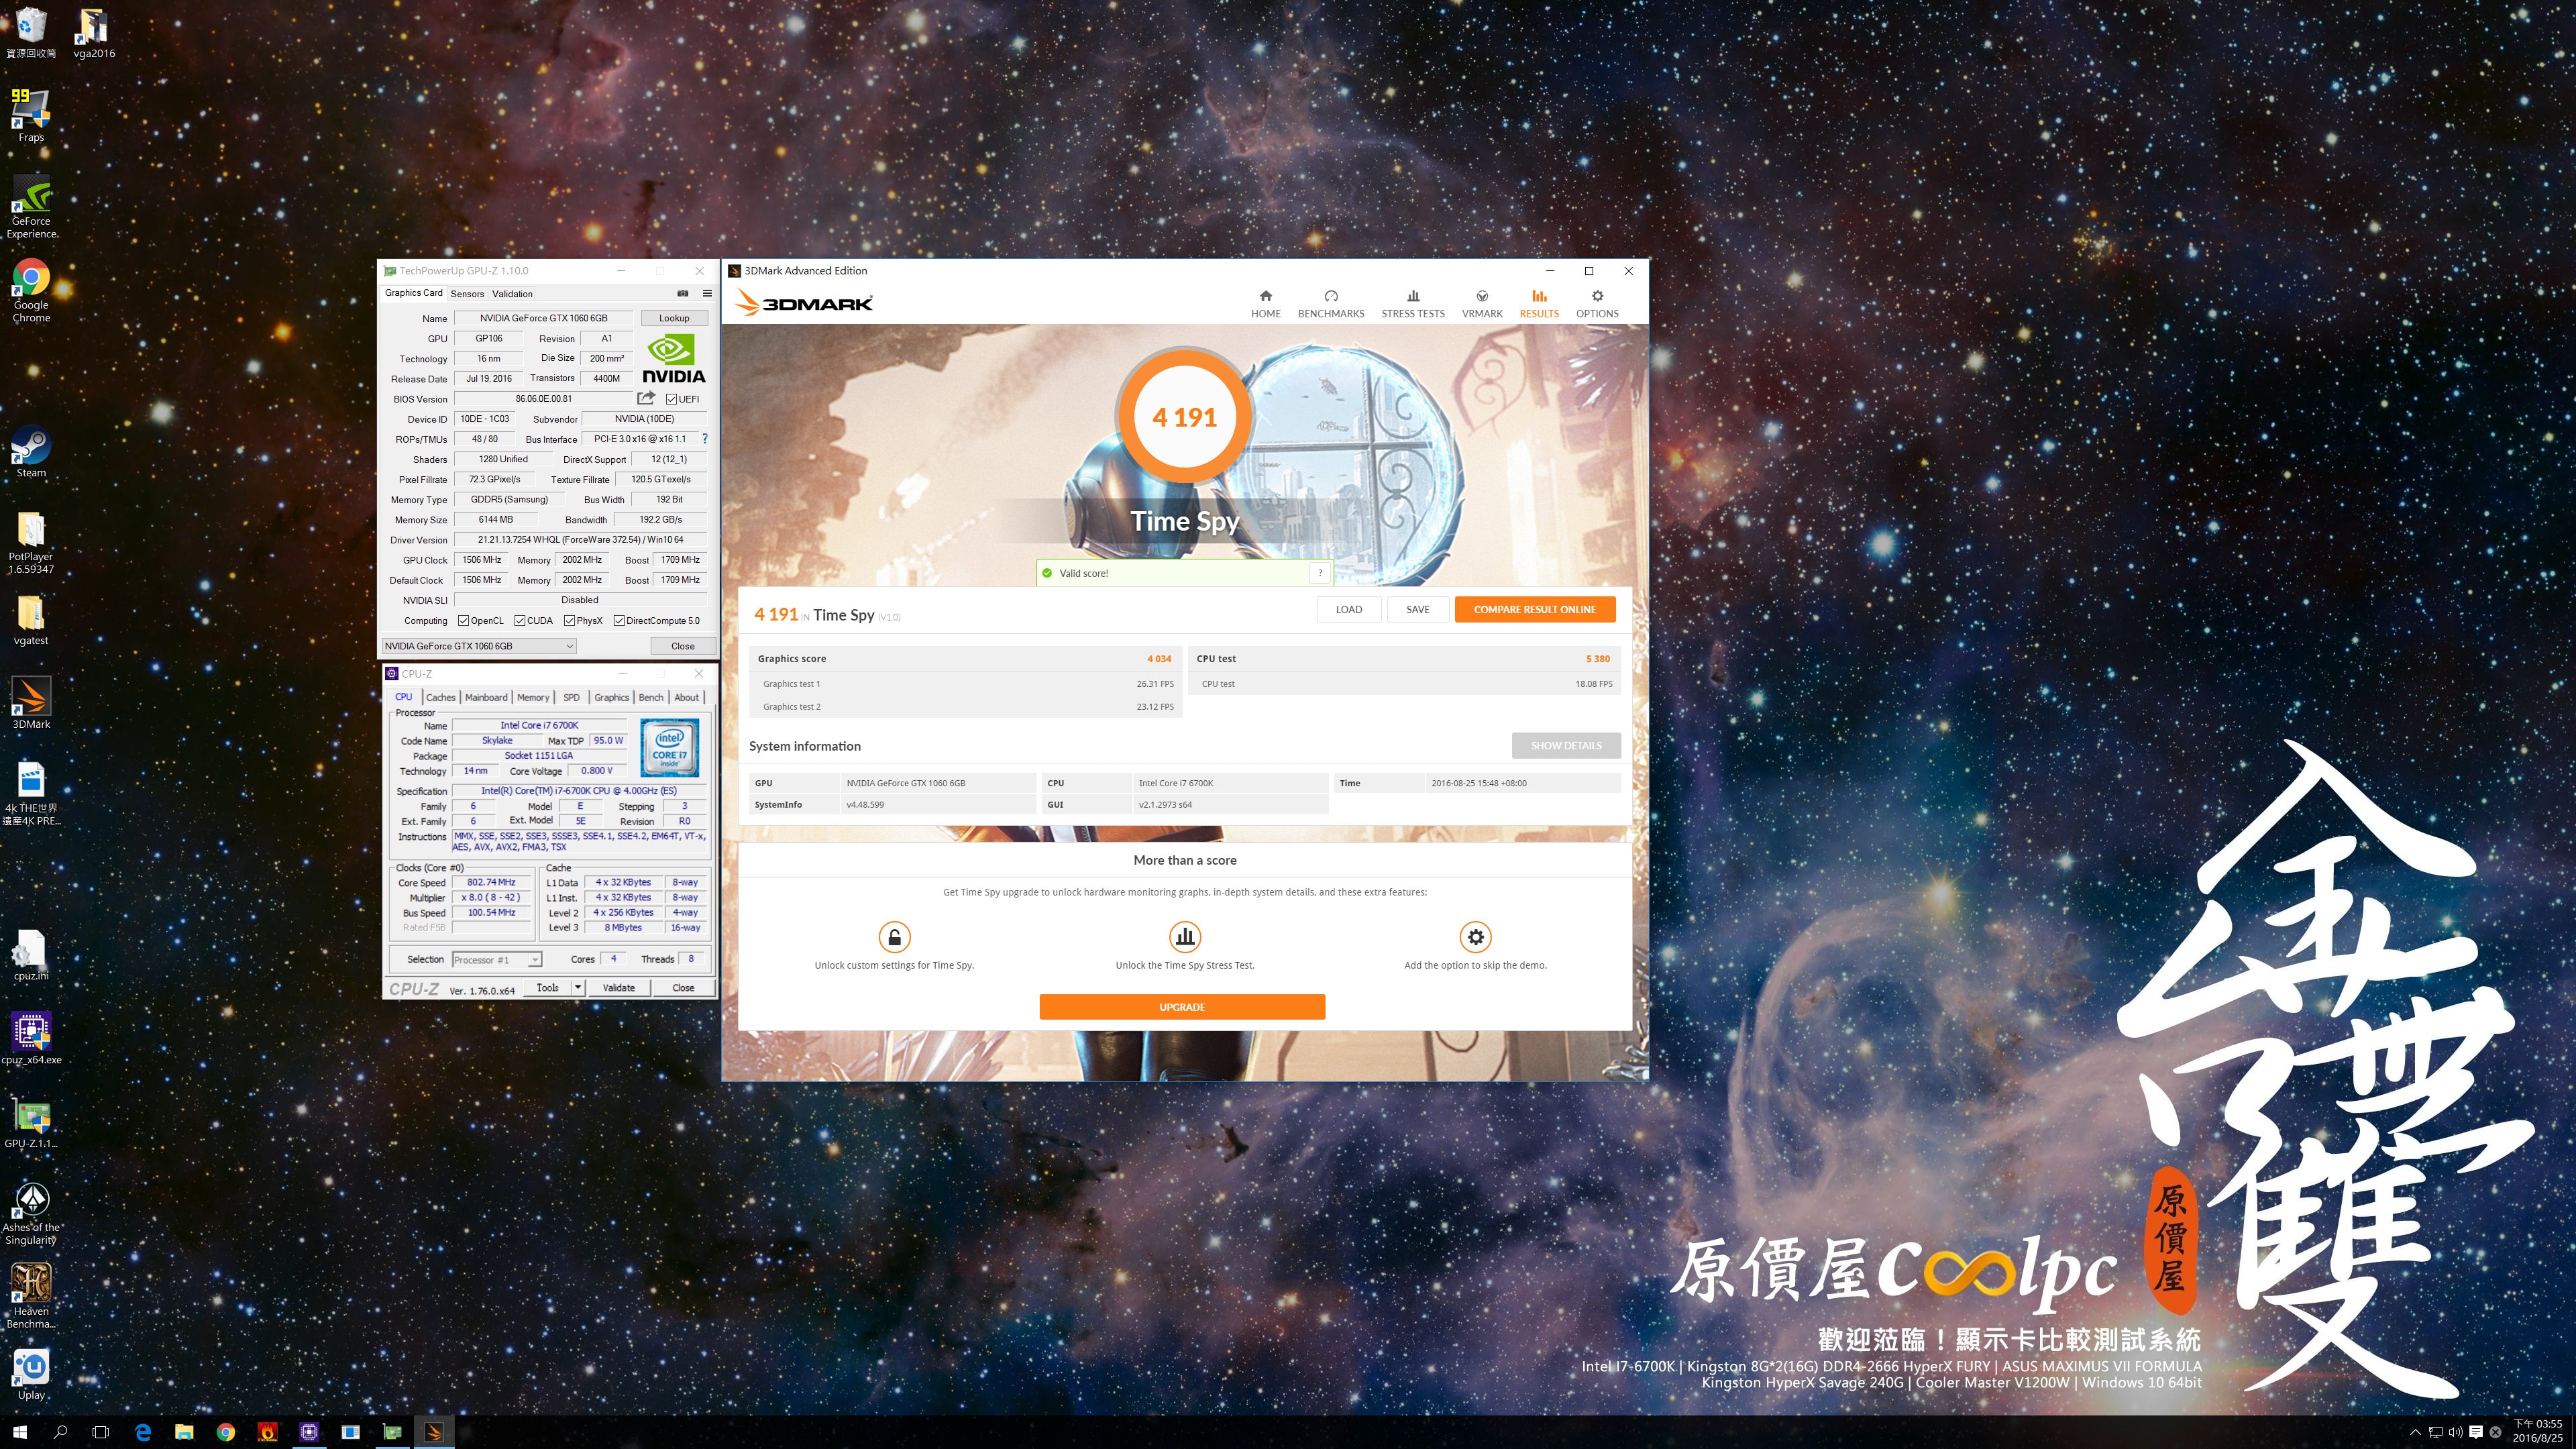Click Valid score question mark icon
Screen dimensions: 2576x1449
pyautogui.click(x=1320, y=573)
